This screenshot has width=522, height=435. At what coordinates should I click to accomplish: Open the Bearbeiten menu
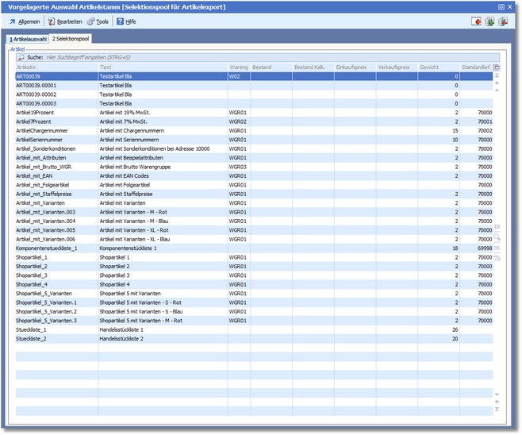(65, 21)
